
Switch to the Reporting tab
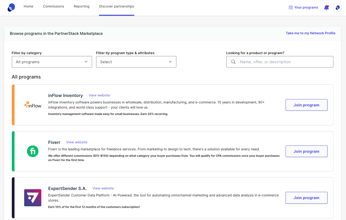pyautogui.click(x=82, y=6)
